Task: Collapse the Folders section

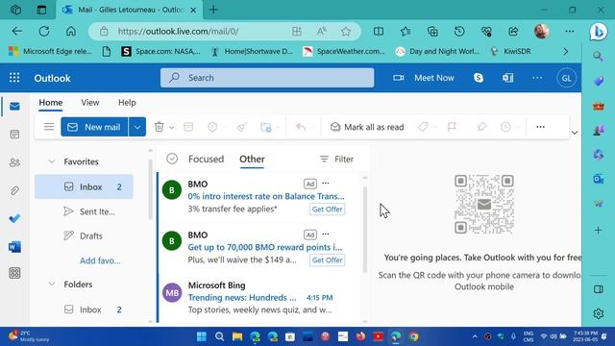Action: click(51, 284)
